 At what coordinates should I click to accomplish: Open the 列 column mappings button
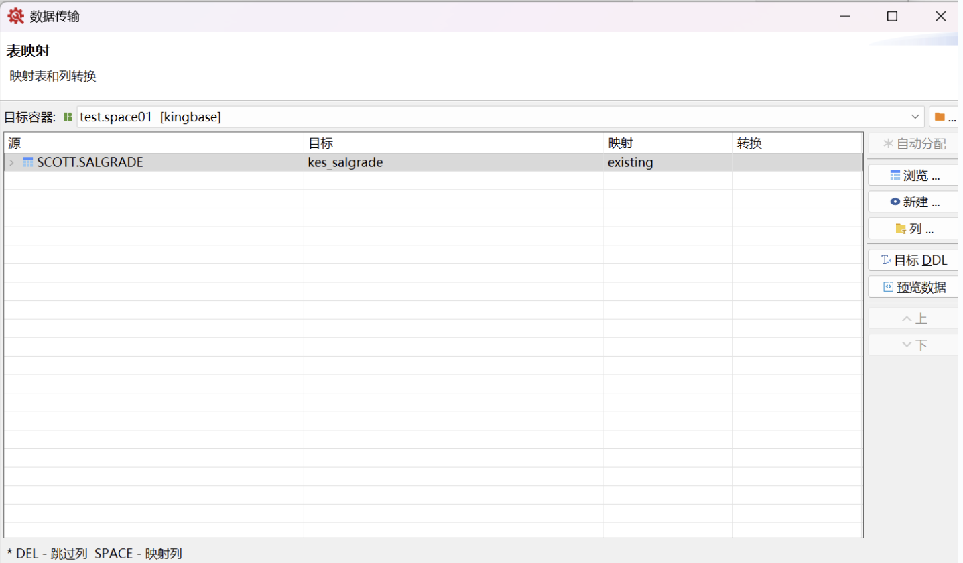coord(914,229)
